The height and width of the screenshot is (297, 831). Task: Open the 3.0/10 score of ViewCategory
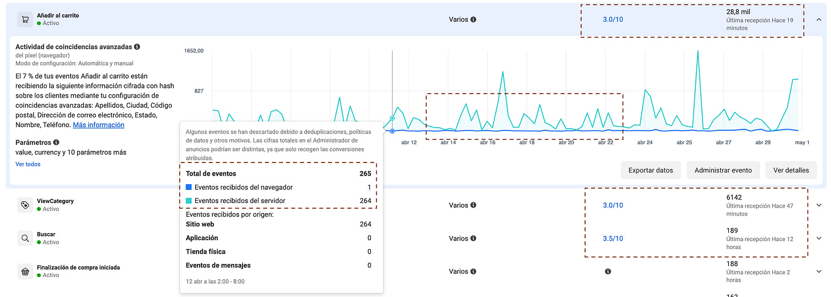point(613,205)
